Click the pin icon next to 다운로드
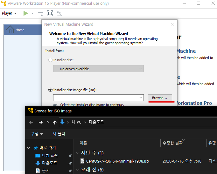 tap(70, 163)
